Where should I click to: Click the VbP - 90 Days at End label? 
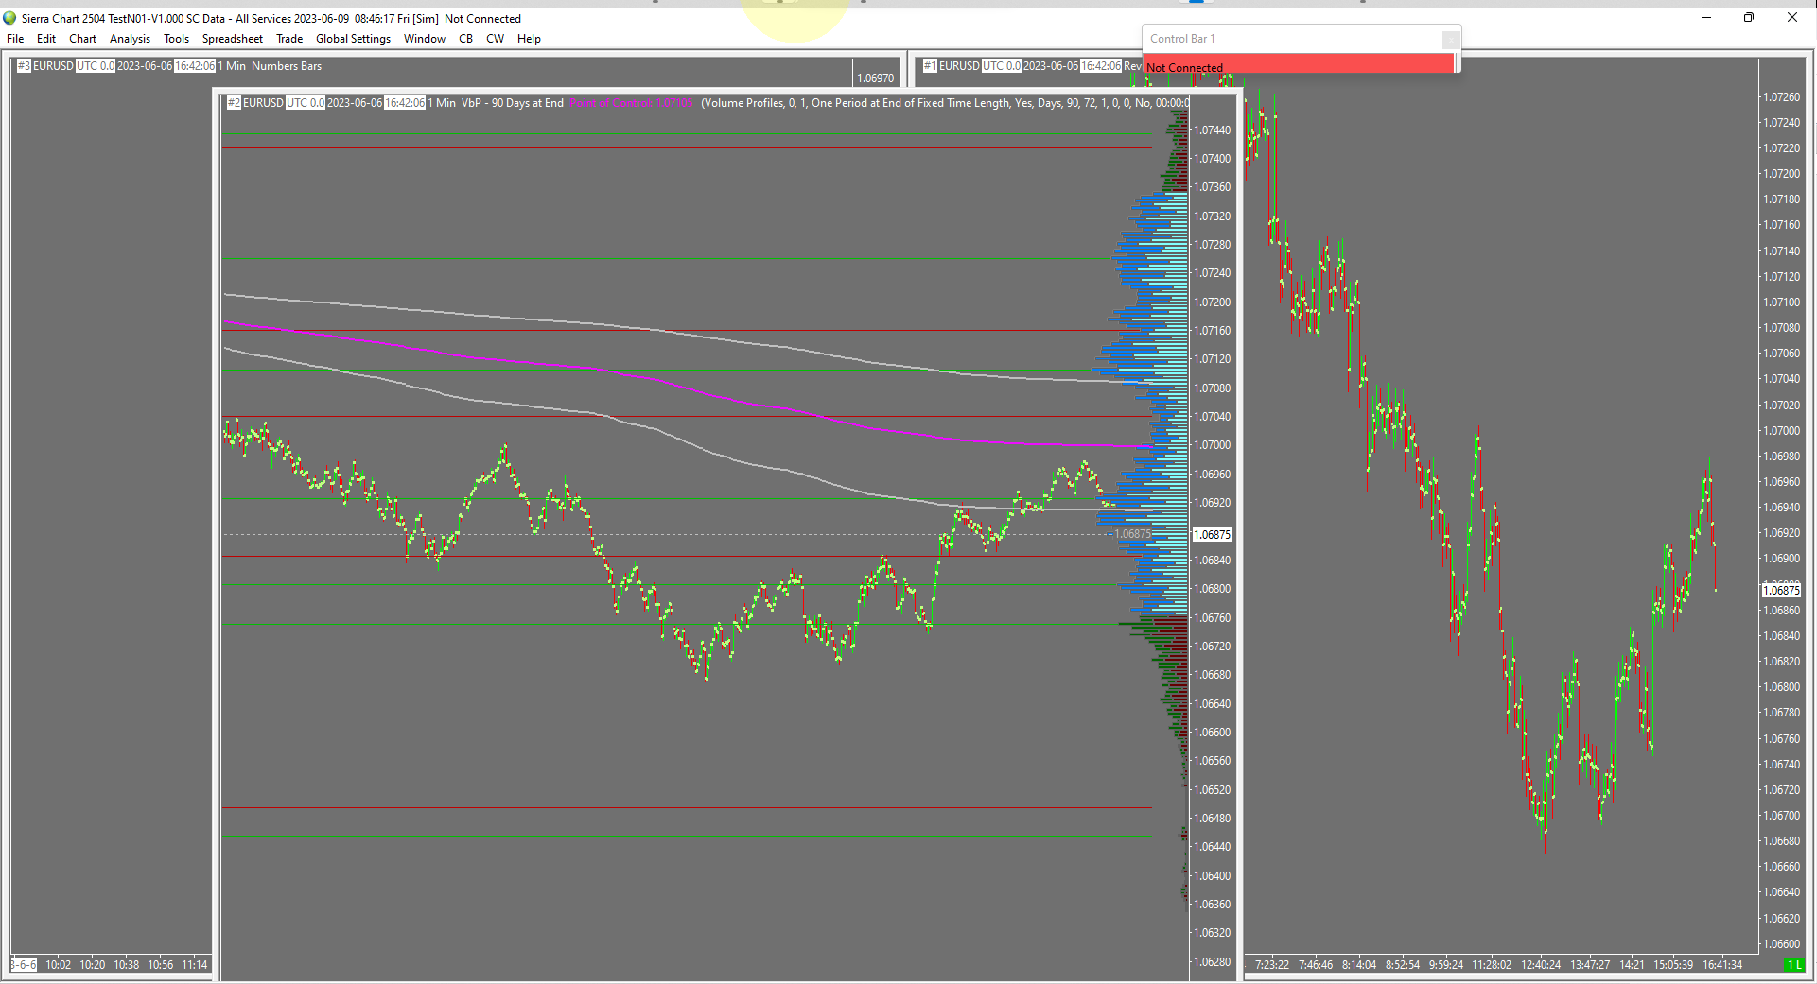pyautogui.click(x=513, y=103)
